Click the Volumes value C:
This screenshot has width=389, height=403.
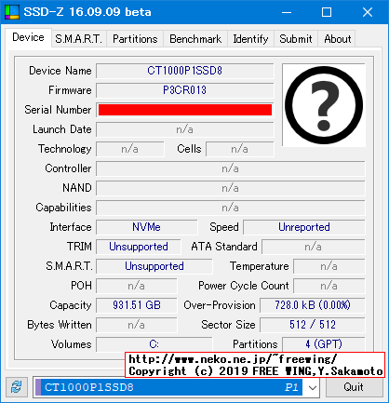coord(154,344)
